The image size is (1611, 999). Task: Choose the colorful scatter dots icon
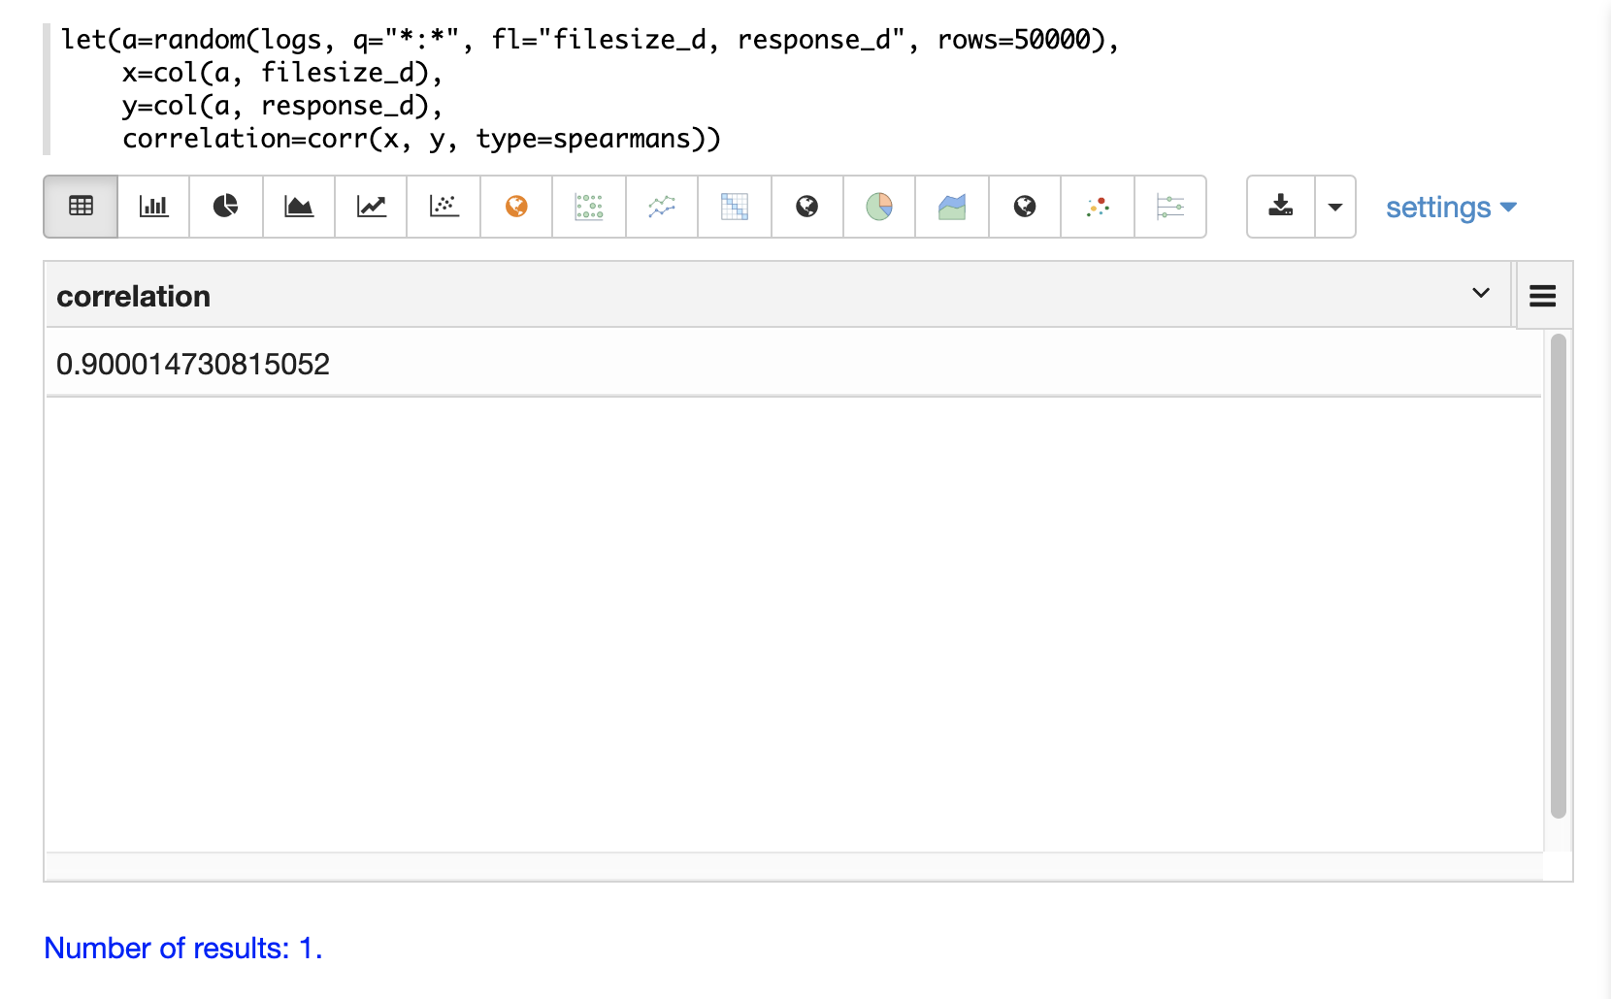(x=1098, y=207)
